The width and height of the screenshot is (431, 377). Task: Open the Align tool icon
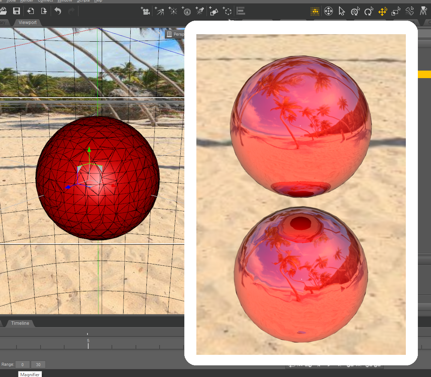click(x=241, y=11)
